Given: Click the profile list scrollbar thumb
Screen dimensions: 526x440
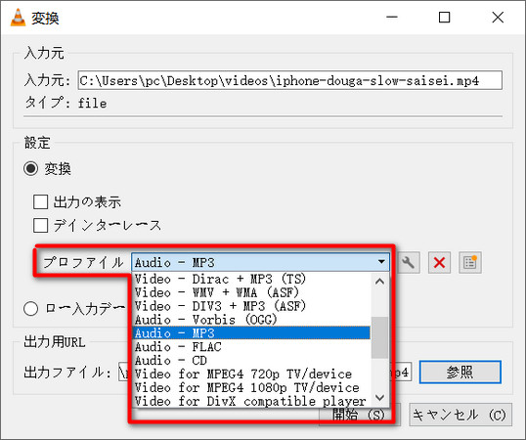Looking at the screenshot, I should point(379,337).
